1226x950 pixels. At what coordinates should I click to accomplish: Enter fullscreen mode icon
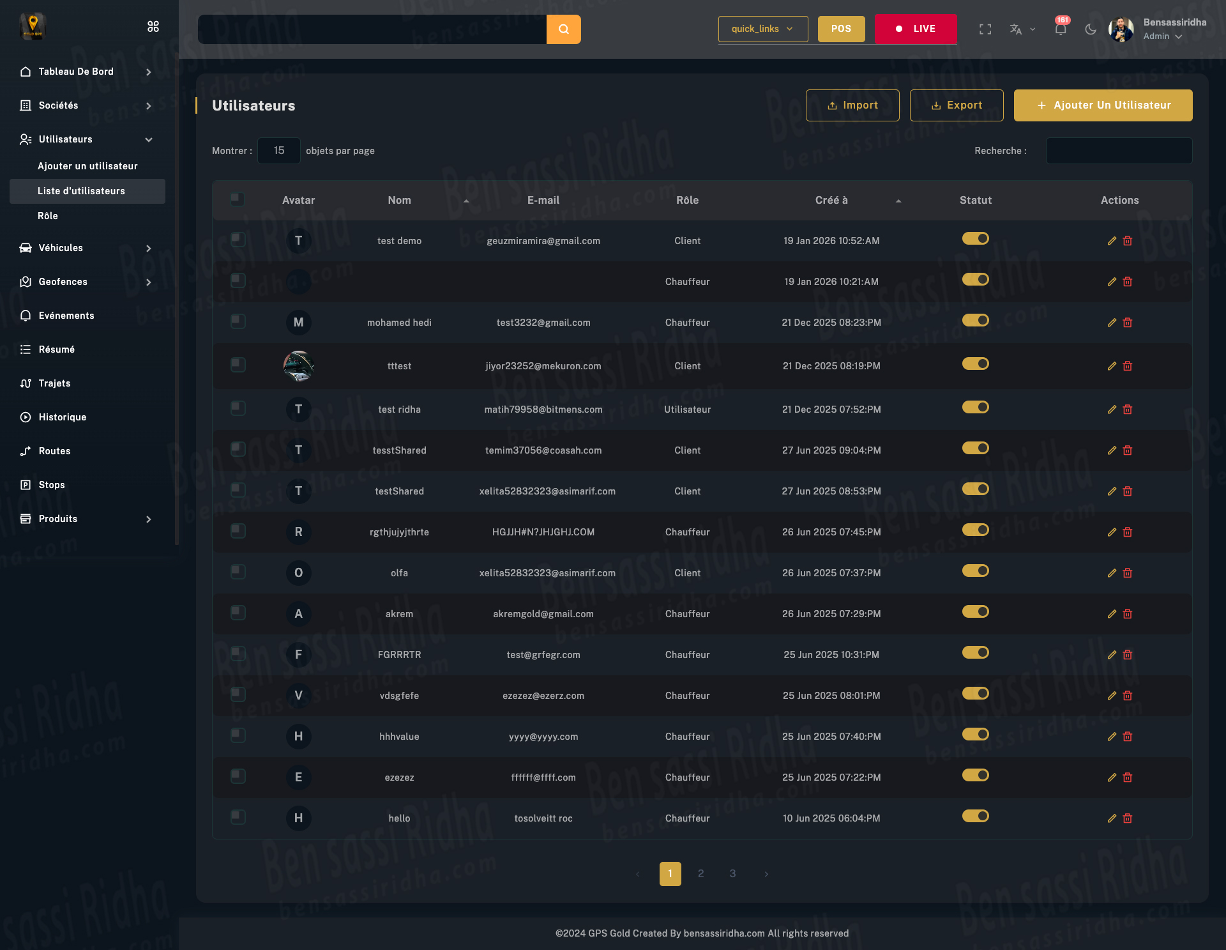click(x=985, y=29)
